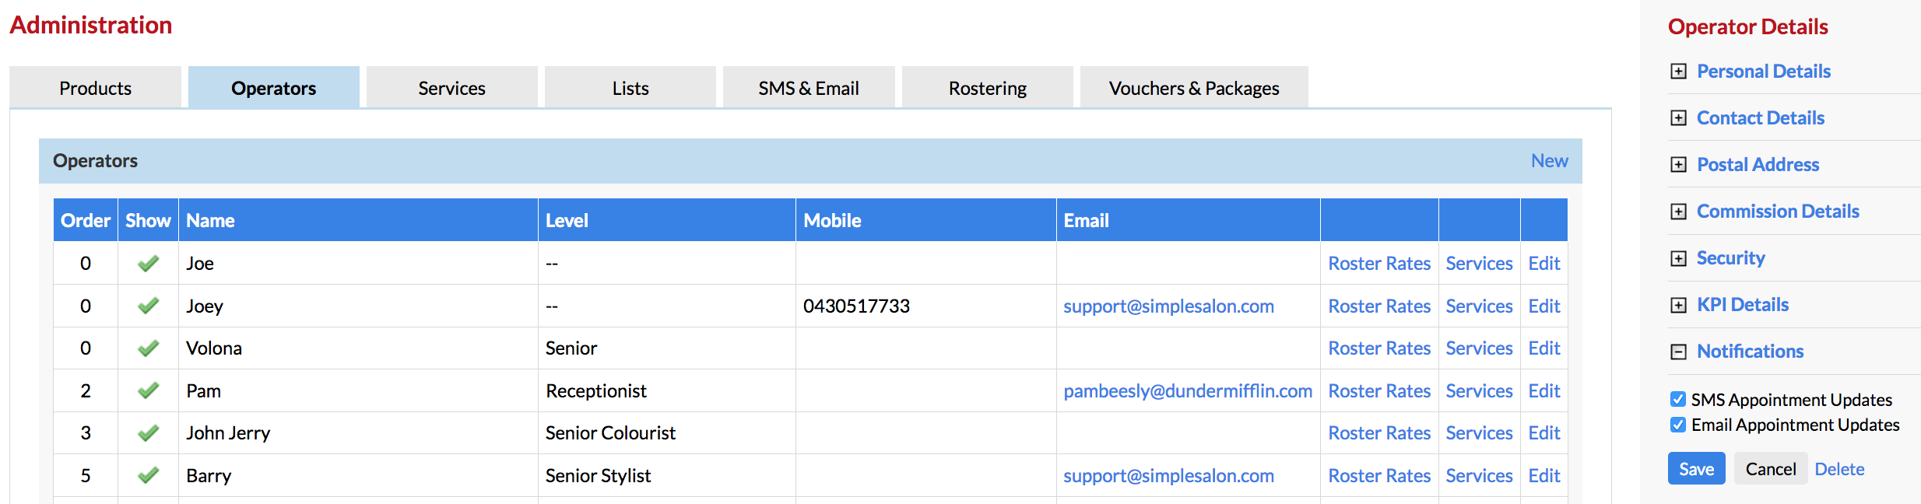Viewport: 1921px width, 504px height.
Task: Edit the operator Joey
Action: [1543, 306]
